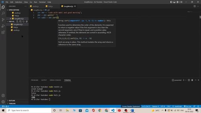This screenshot has height=113, width=201.
Task: Change CRLF end of line sequence
Action: coord(169,106)
